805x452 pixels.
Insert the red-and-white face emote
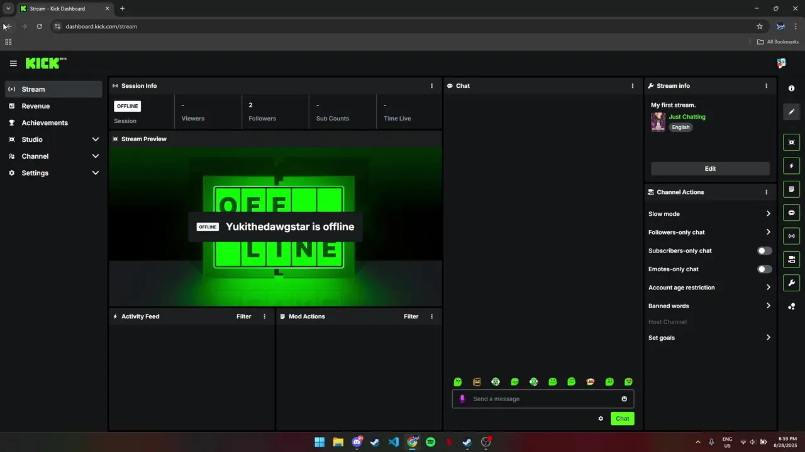591,382
